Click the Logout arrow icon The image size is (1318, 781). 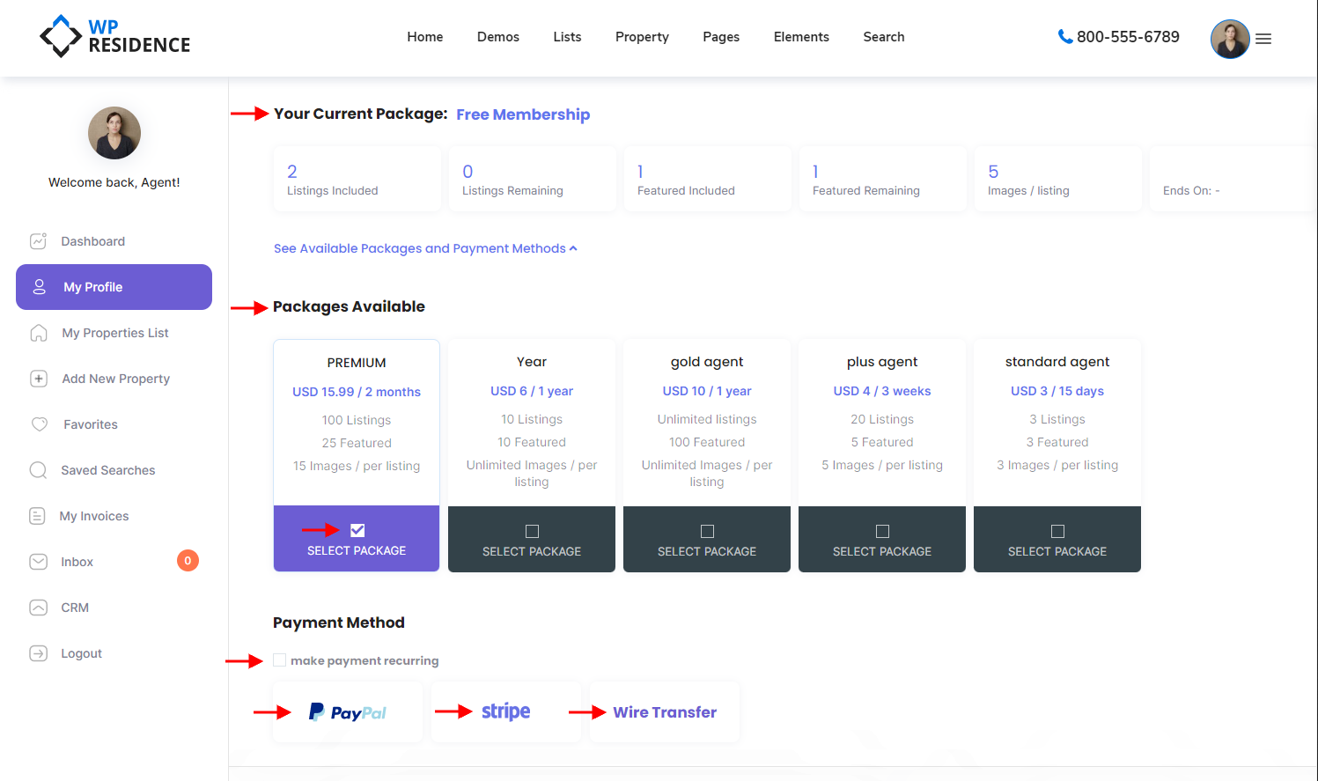(x=38, y=653)
